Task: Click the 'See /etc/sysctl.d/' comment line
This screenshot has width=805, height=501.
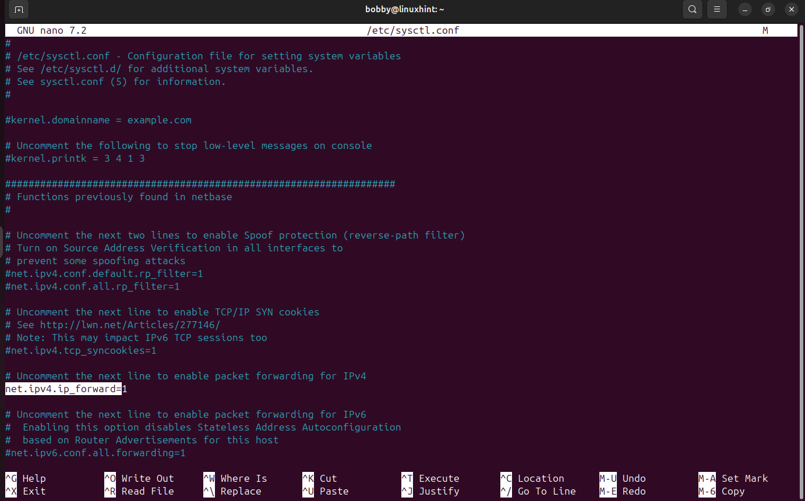Action: [x=160, y=69]
